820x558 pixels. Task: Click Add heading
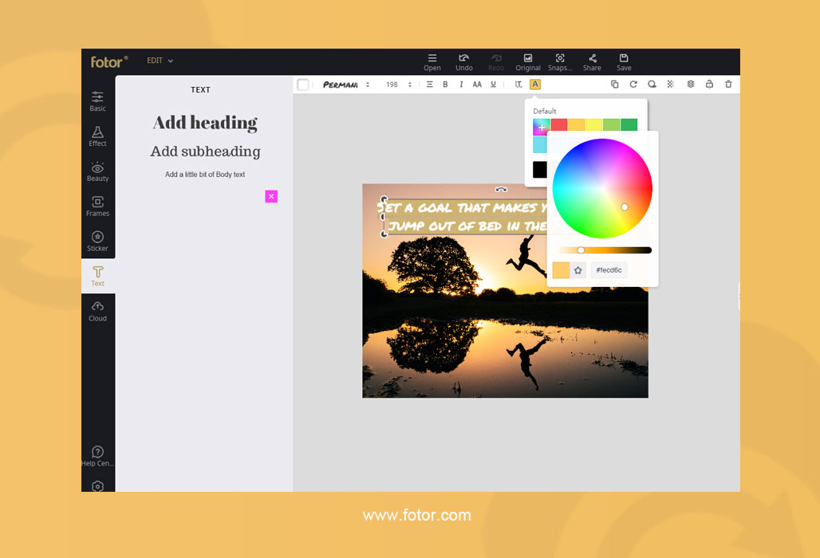coord(205,123)
